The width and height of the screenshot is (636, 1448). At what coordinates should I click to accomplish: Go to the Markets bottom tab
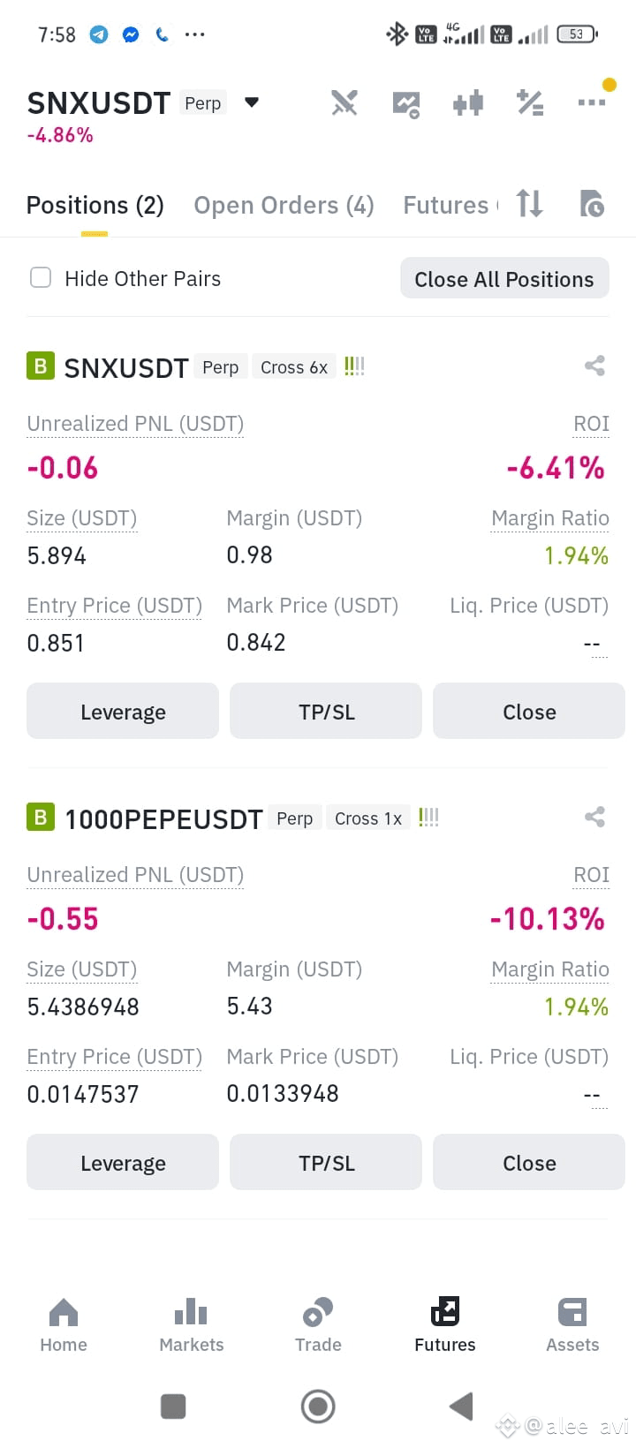(x=192, y=1325)
